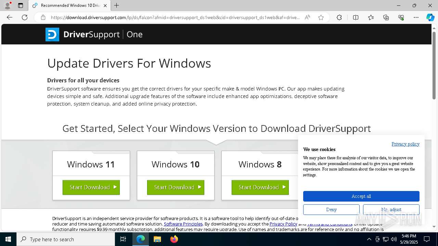Click the We use cookies heading
The height and width of the screenshot is (246, 438).
pyautogui.click(x=319, y=149)
